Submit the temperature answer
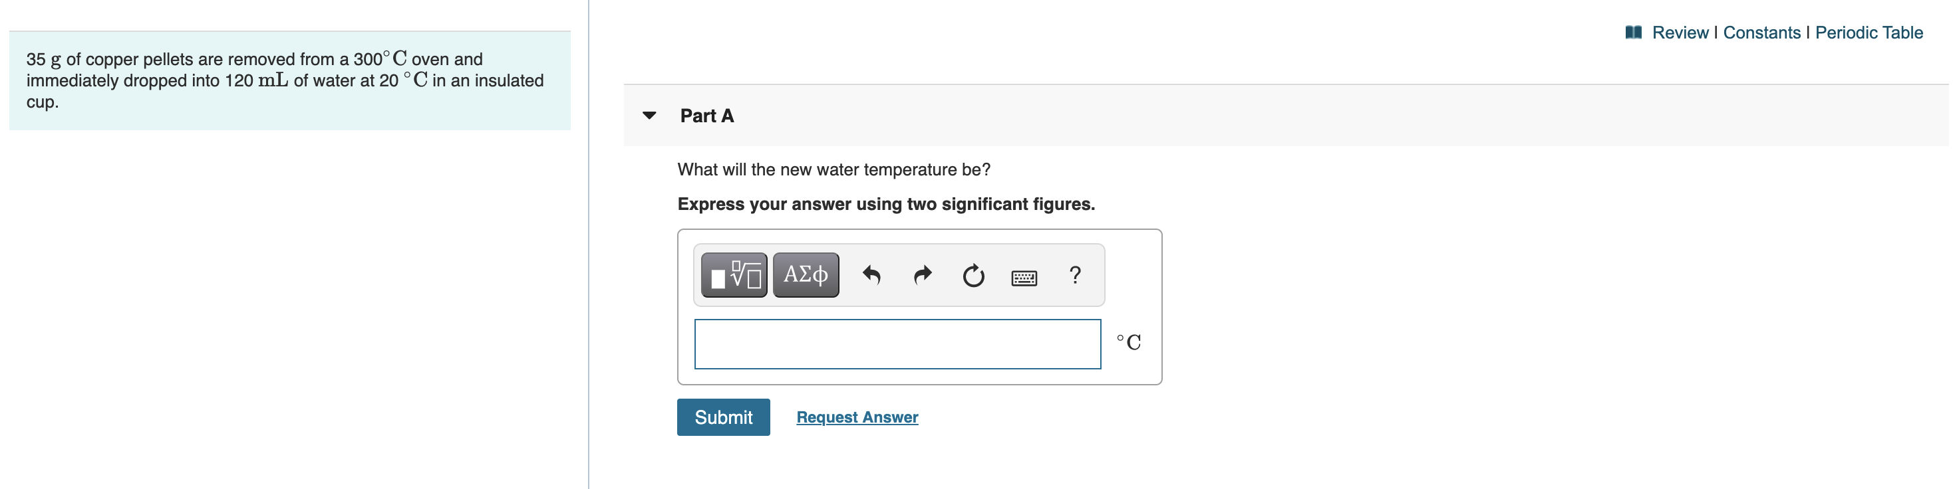The width and height of the screenshot is (1957, 489). 722,417
